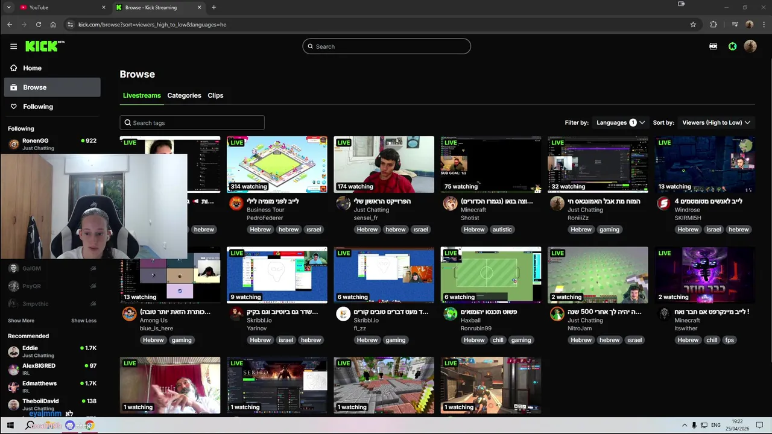The image size is (772, 434).
Task: Focus the top Search field
Action: pyautogui.click(x=387, y=46)
